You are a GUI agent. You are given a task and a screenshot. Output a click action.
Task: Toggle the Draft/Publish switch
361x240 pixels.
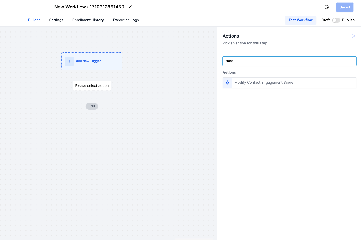[336, 20]
